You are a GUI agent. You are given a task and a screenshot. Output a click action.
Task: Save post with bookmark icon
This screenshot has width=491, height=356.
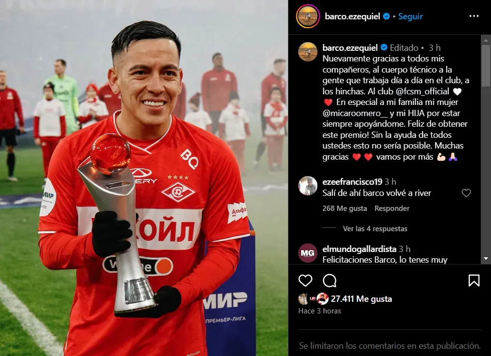[x=474, y=281]
